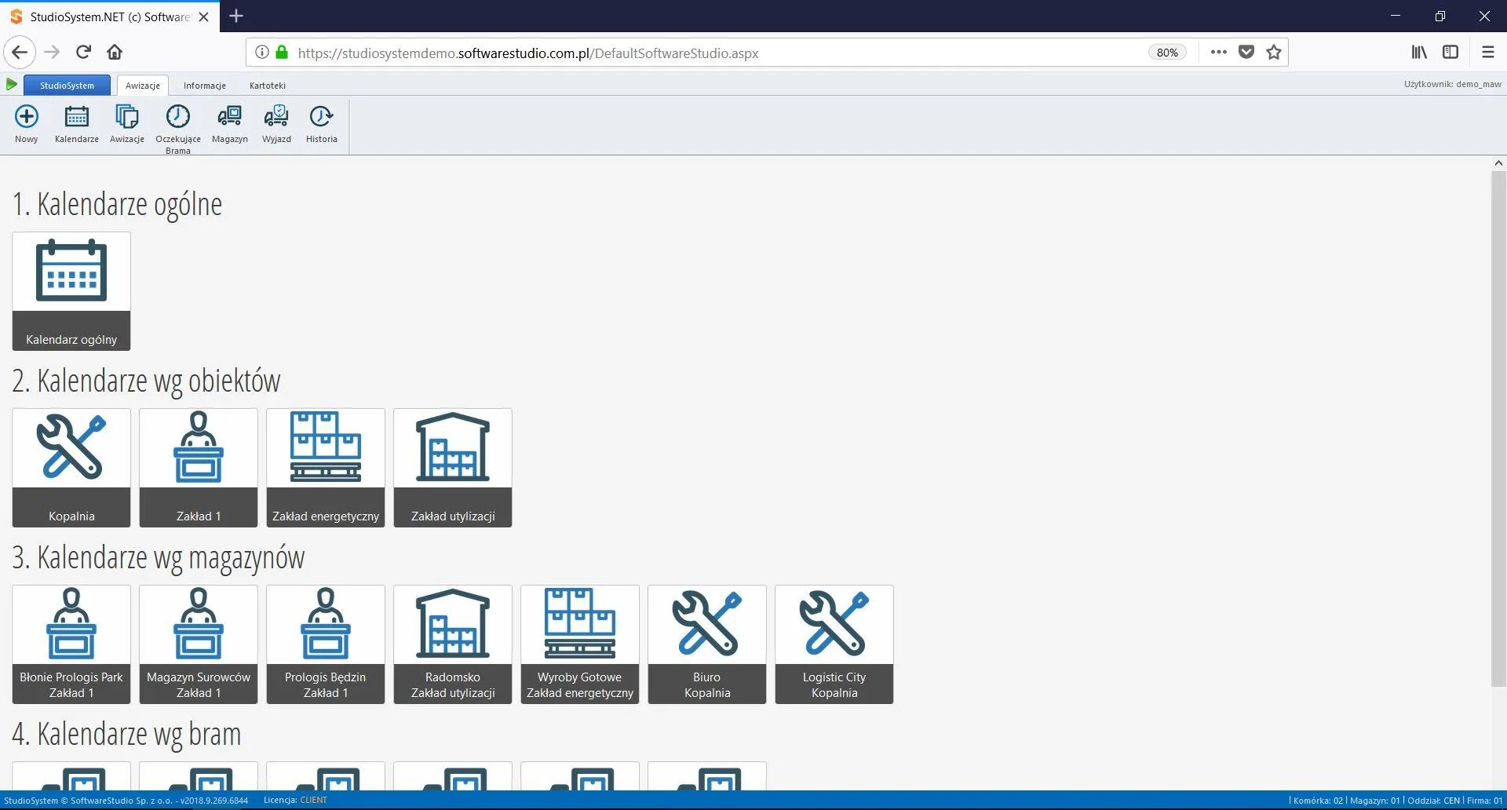Open Radomsko Zakład utylizacji tile
The image size is (1507, 810).
point(453,644)
